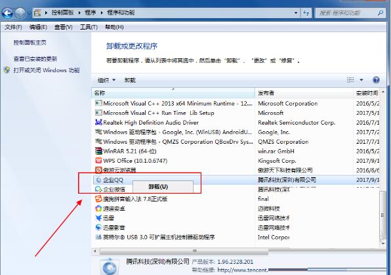The height and width of the screenshot is (275, 391).
Task: Expand the address bar history dropdown
Action: point(296,13)
